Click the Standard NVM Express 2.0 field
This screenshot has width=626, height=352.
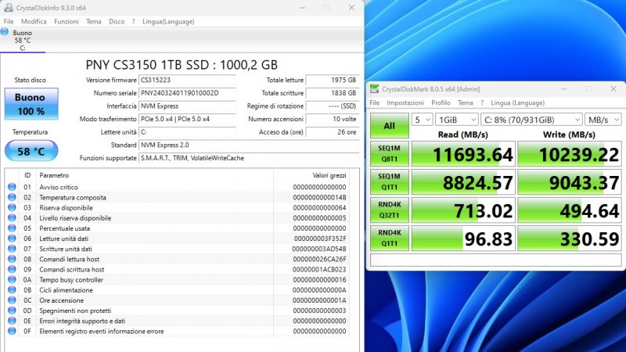(x=249, y=145)
